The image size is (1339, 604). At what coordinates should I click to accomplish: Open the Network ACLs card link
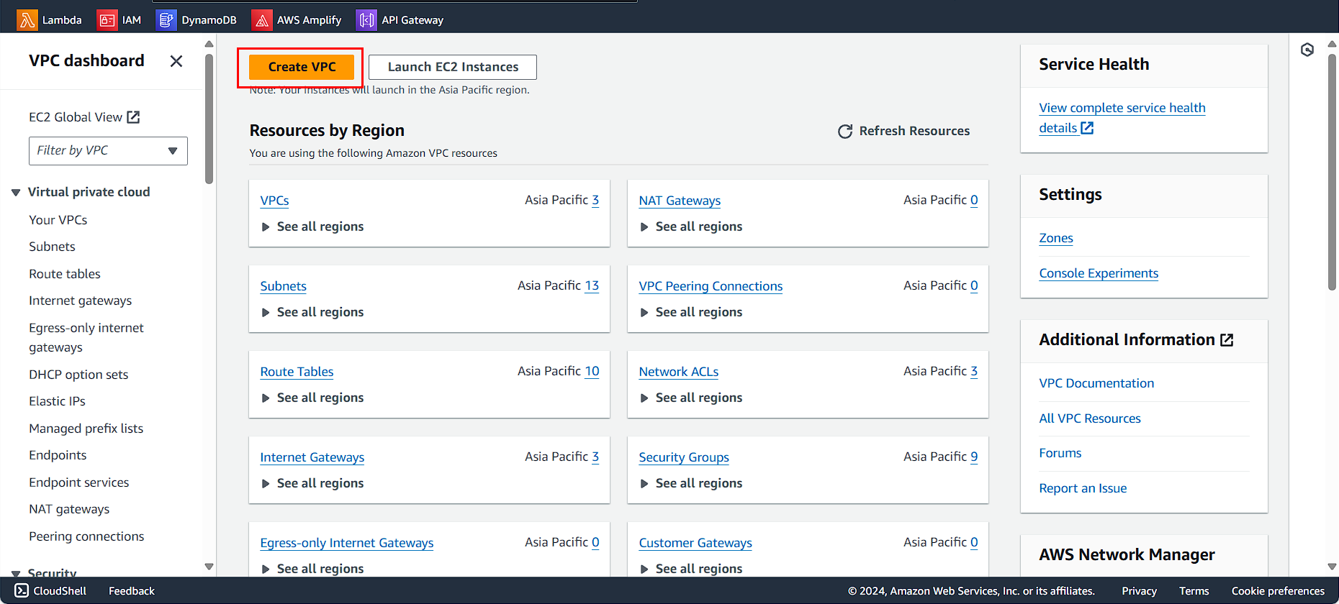tap(678, 372)
